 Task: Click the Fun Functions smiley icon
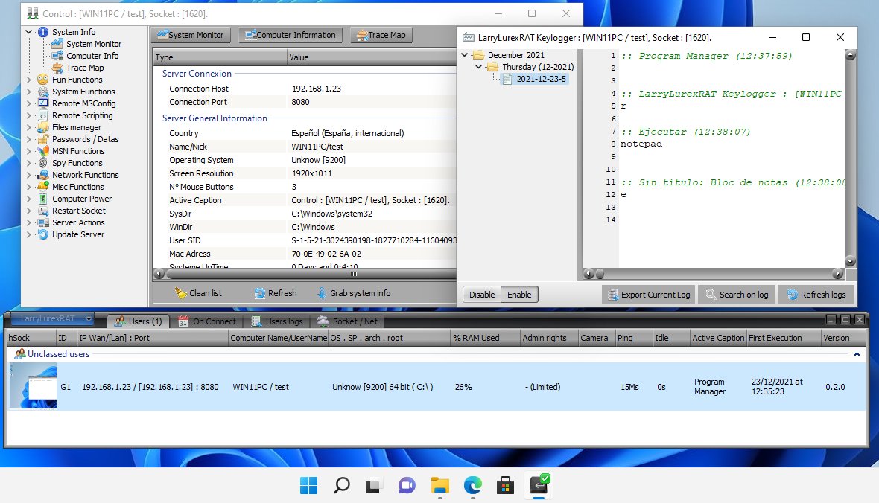tap(43, 80)
